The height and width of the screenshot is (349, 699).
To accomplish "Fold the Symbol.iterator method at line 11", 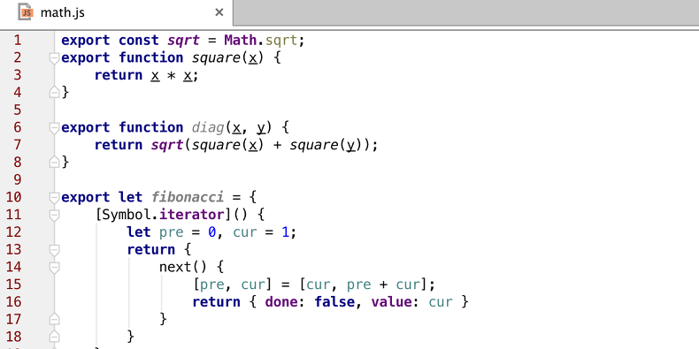I will 54,215.
